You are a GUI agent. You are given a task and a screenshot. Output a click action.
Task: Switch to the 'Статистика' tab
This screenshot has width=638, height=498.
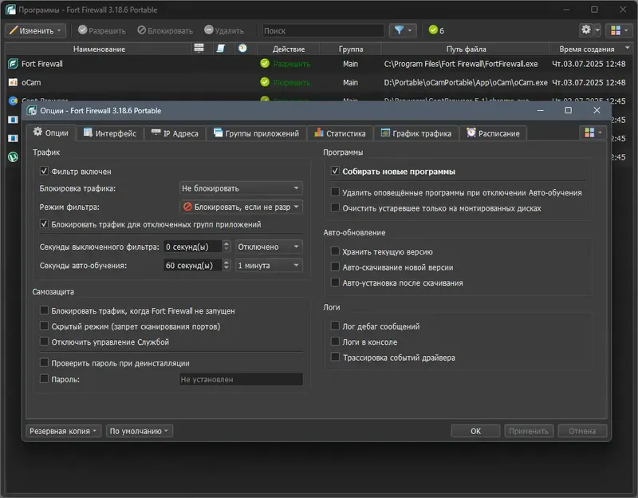click(x=341, y=133)
